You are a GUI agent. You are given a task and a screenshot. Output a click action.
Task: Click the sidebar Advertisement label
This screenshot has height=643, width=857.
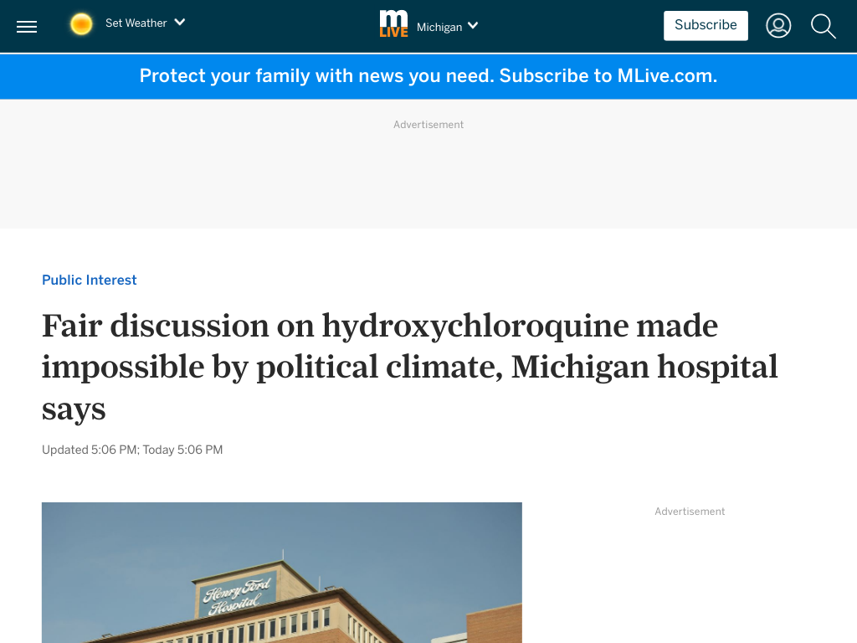690,512
